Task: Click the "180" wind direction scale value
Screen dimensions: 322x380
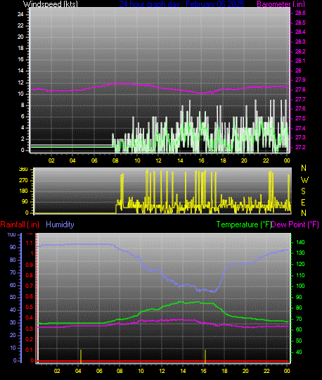Action: (23, 191)
